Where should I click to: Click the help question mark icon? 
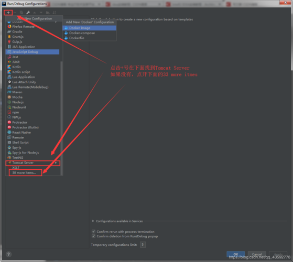click(x=8, y=254)
